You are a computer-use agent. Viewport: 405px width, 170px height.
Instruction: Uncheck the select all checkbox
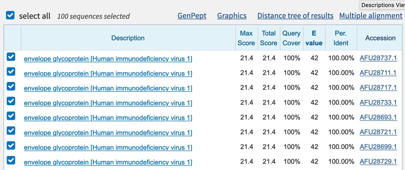point(10,16)
